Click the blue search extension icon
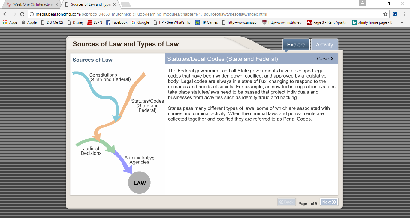Image resolution: width=410 pixels, height=218 pixels. 395,14
